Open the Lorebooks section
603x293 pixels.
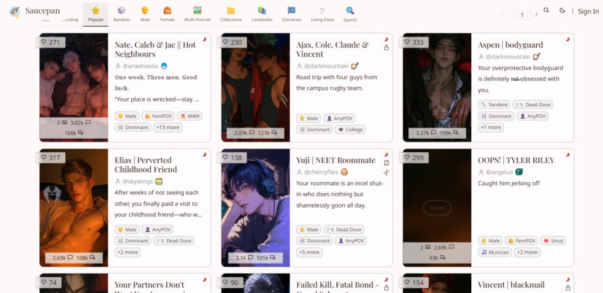pos(262,13)
